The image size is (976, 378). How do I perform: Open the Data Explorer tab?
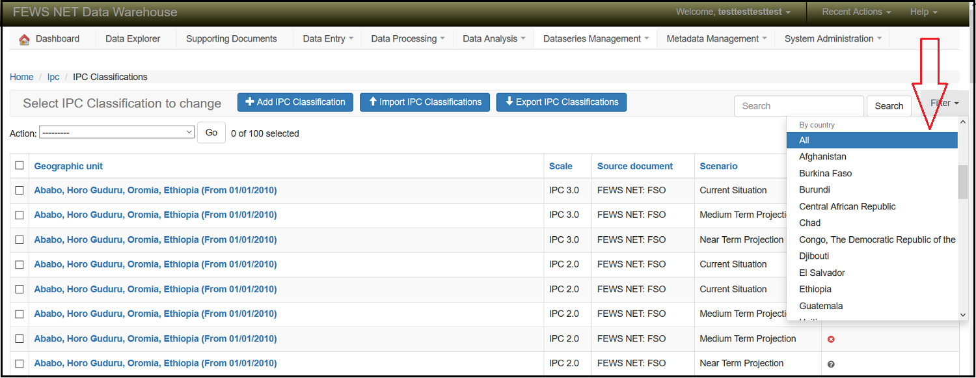[x=133, y=39]
